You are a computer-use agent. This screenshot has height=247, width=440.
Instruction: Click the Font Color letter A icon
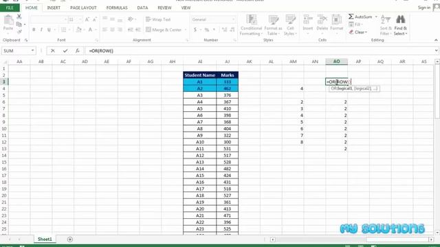[90, 30]
